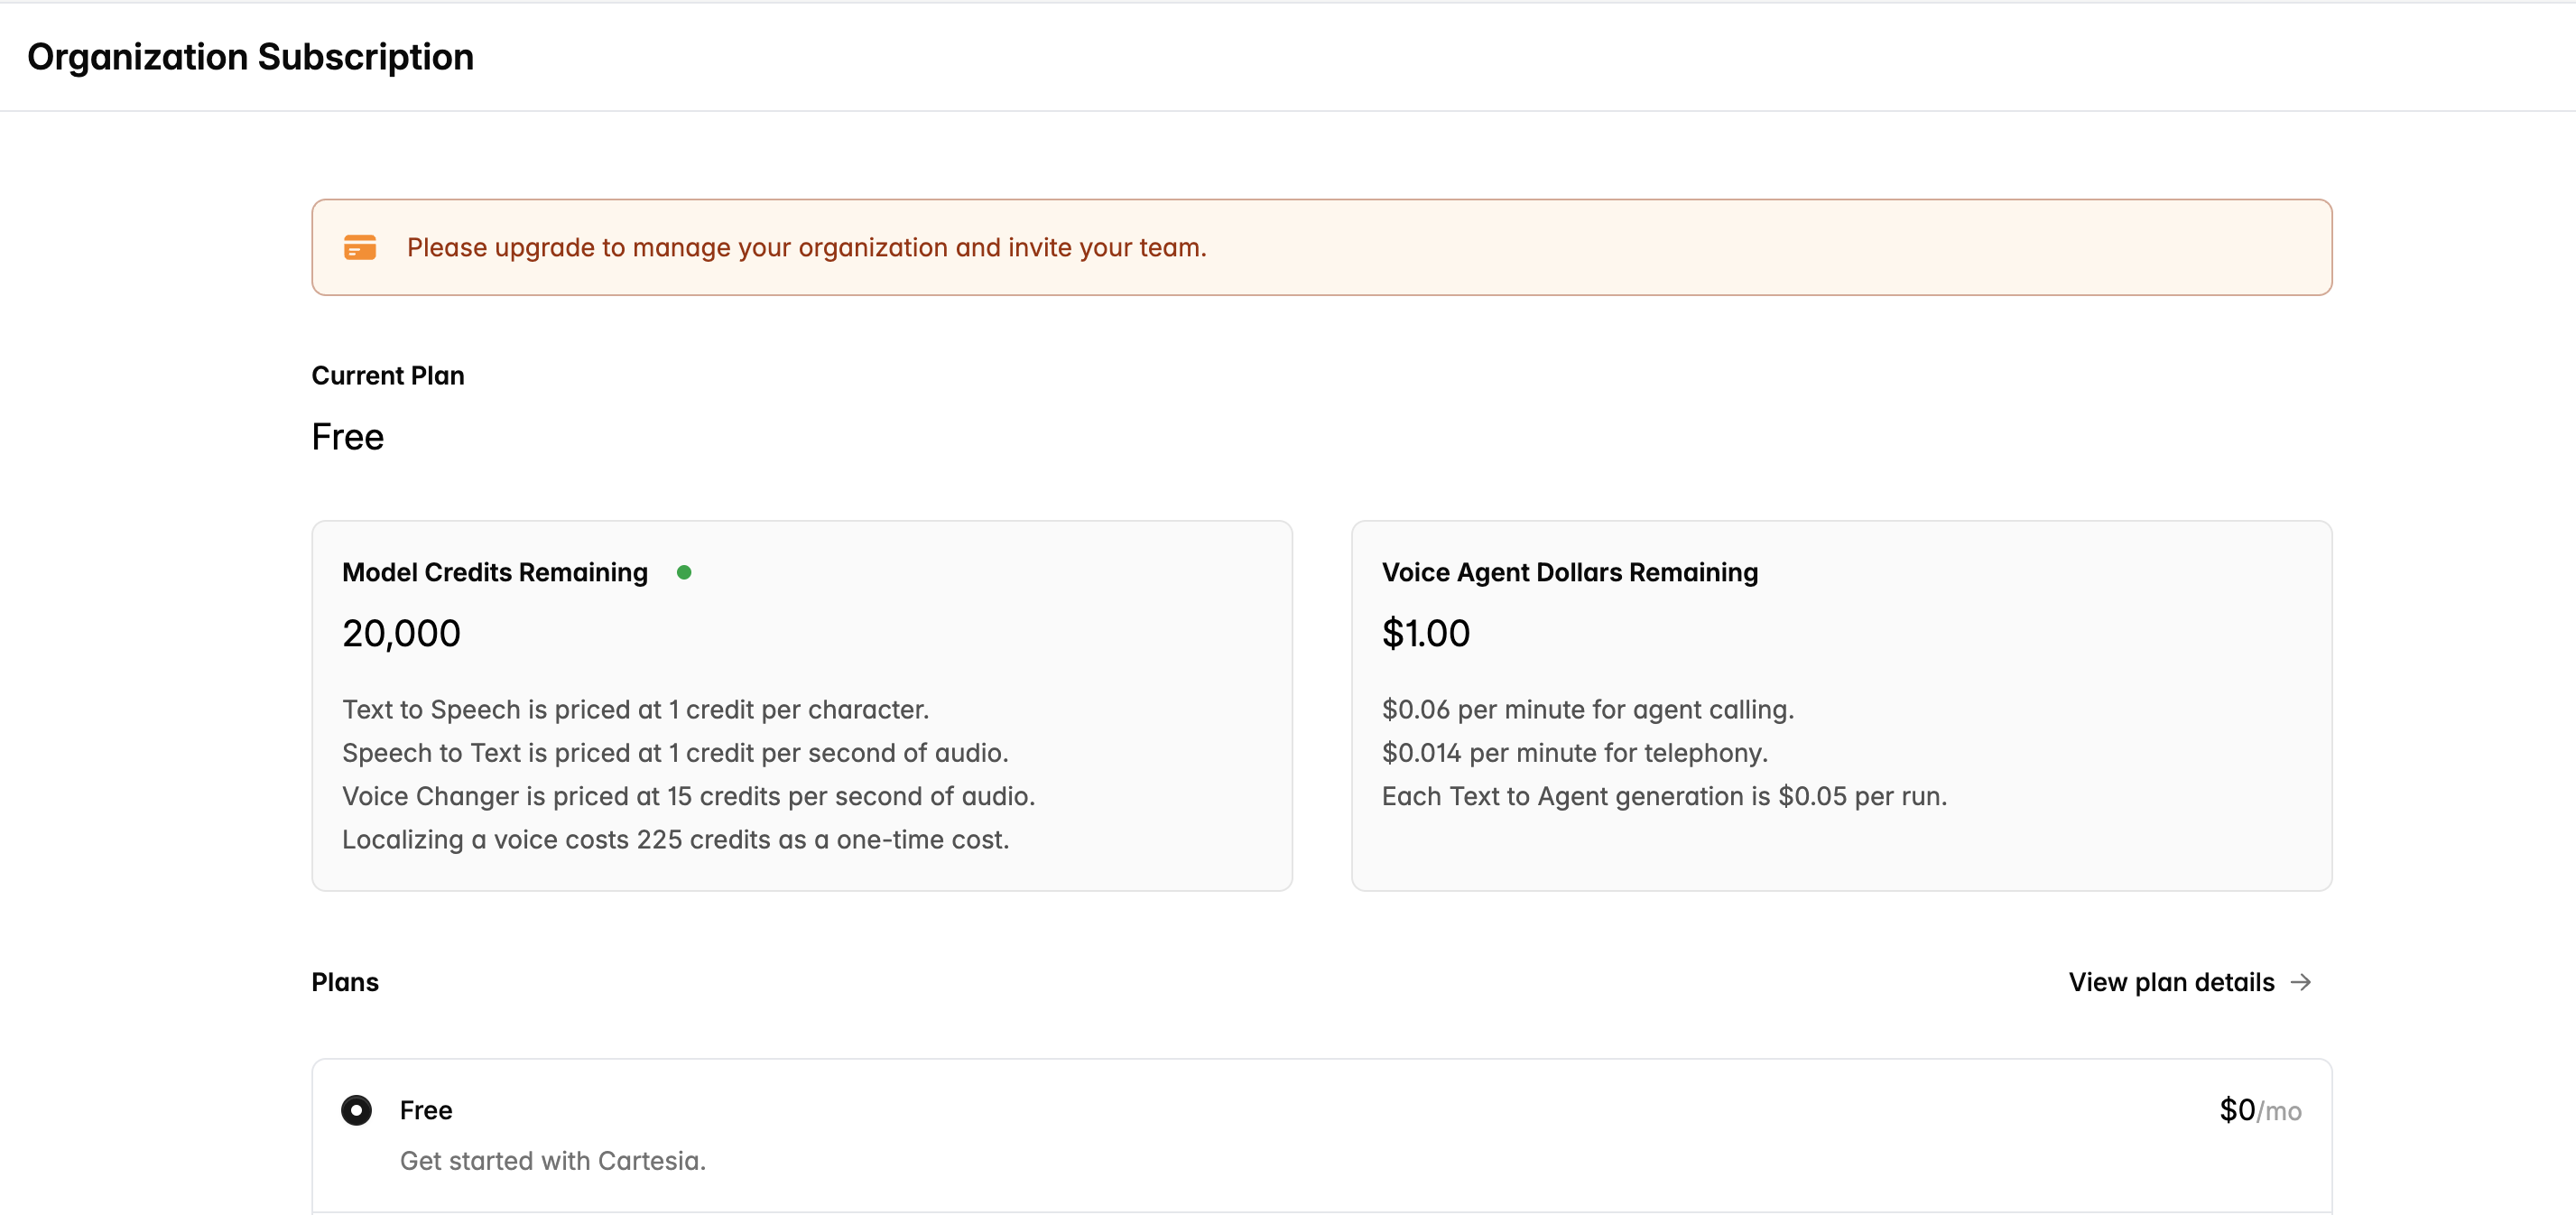Click the 'Get started with Cartesia.' description
The image size is (2576, 1215).
coord(552,1160)
